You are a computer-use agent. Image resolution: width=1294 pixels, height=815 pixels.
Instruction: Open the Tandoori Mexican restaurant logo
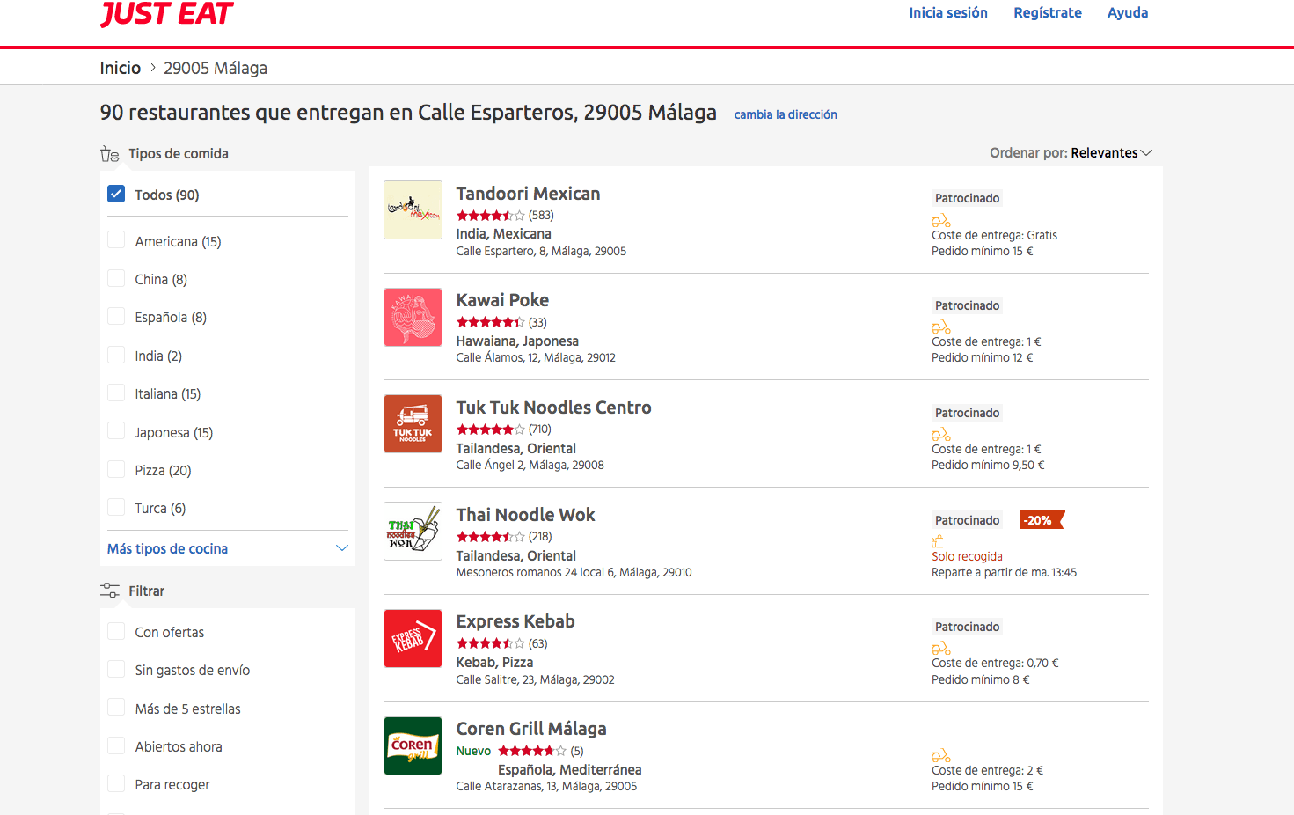click(413, 209)
